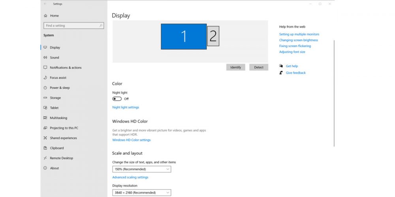
Task: Go to the About settings page
Action: point(55,168)
